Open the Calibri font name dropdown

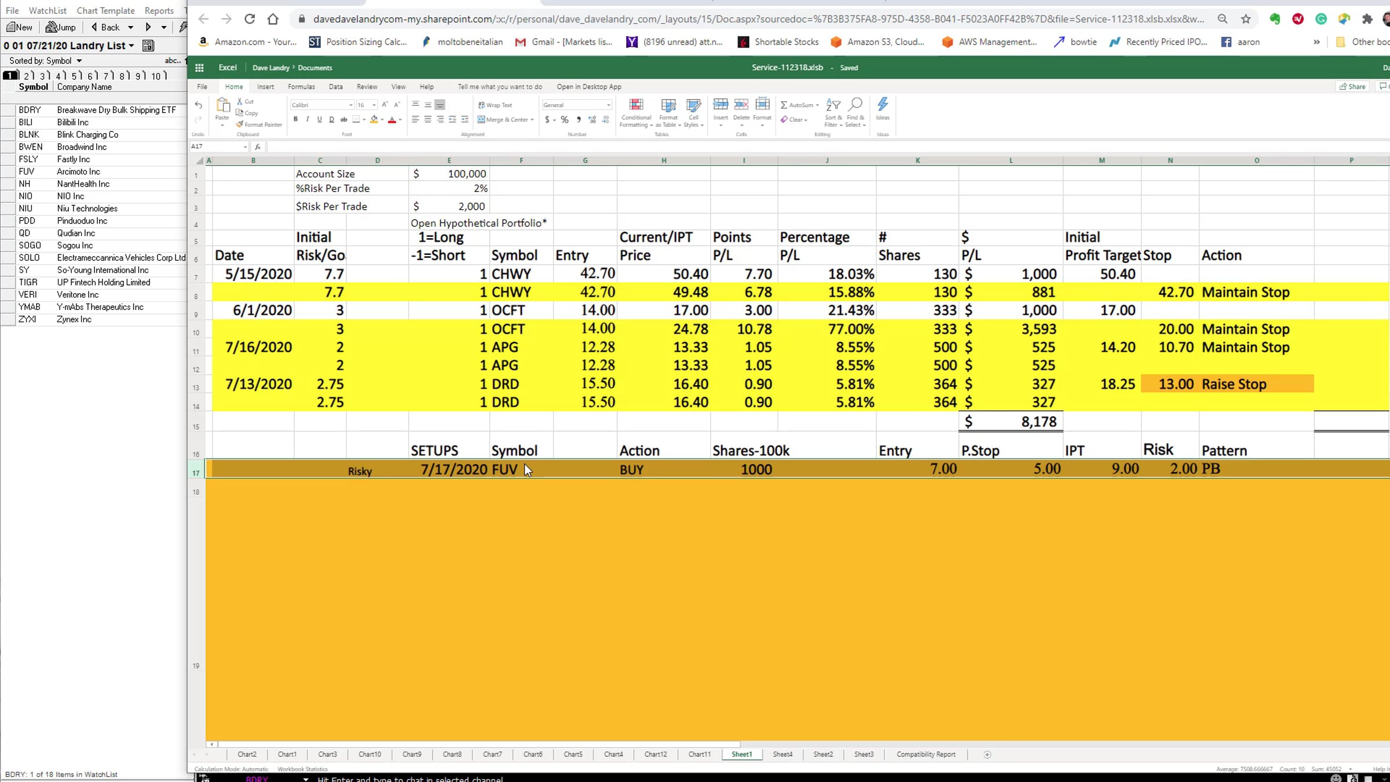point(350,105)
